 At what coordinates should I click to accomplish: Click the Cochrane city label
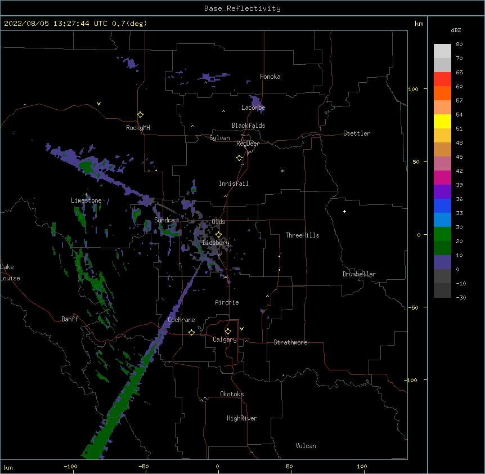181,320
